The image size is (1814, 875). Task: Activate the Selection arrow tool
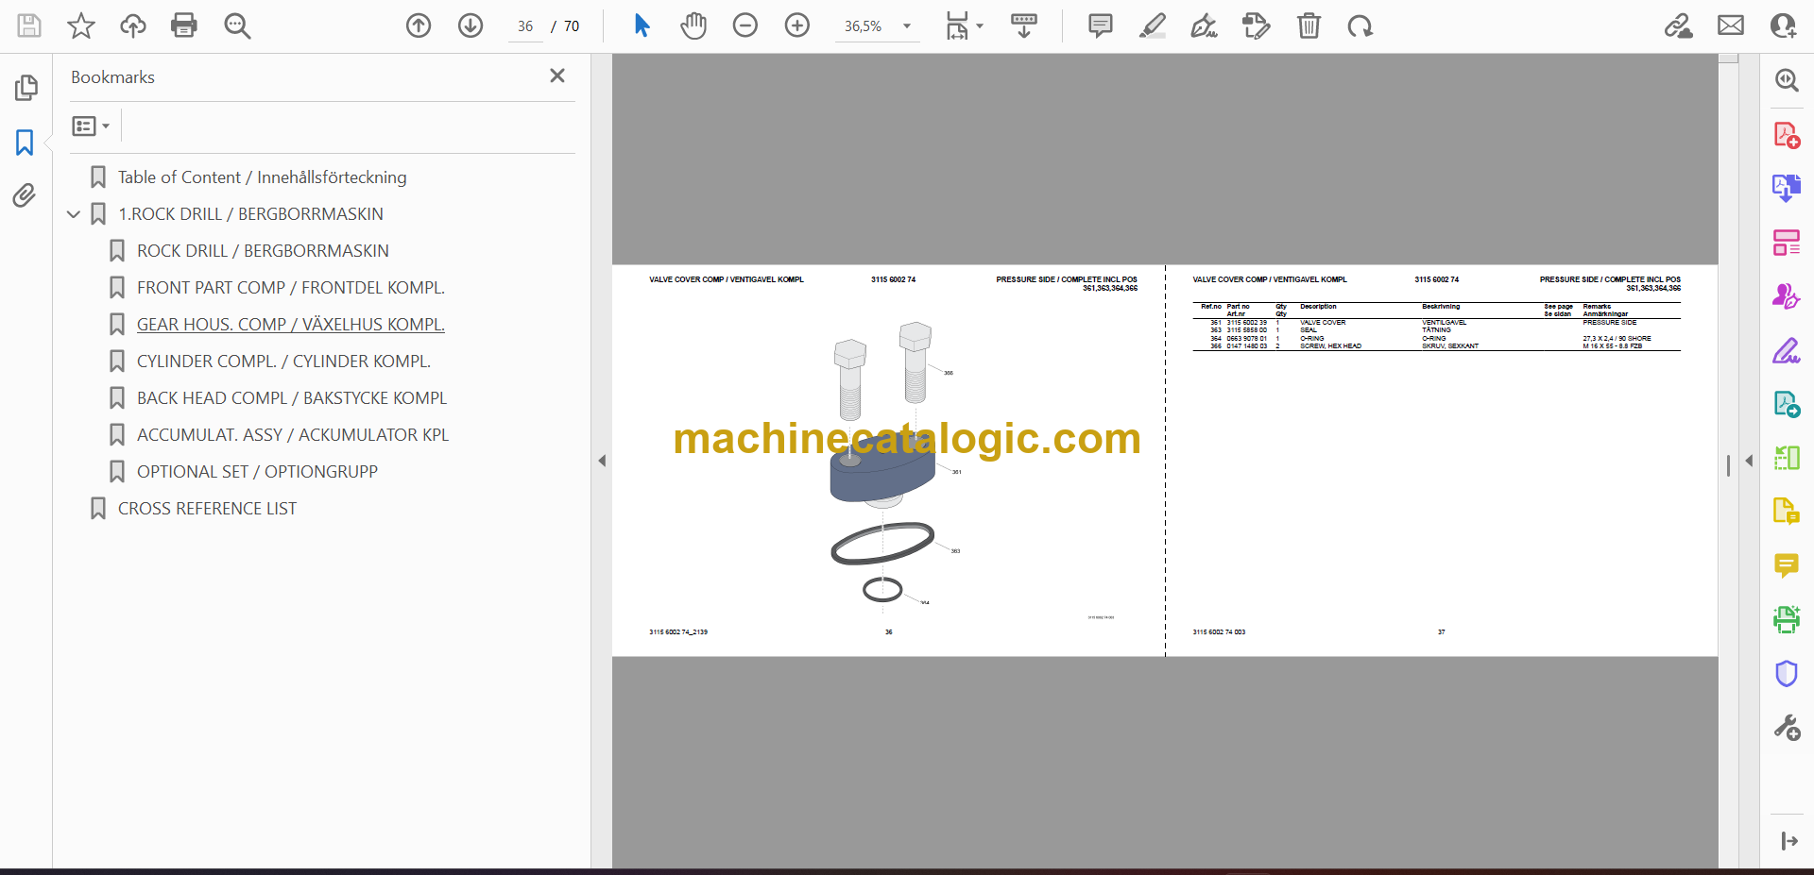642,25
